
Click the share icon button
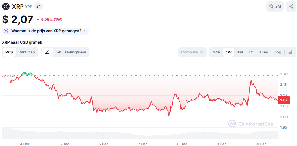point(291,6)
